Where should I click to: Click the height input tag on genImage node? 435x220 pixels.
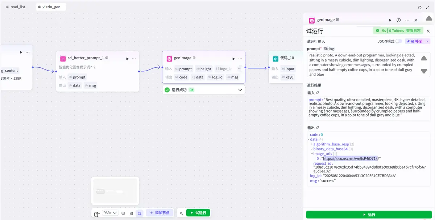click(x=204, y=69)
